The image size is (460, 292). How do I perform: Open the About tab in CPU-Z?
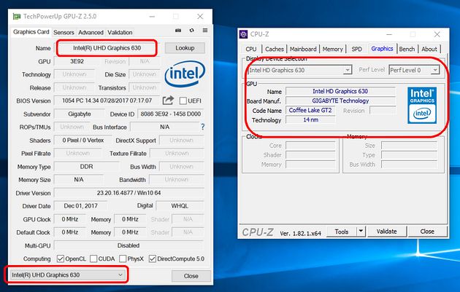[x=429, y=49]
